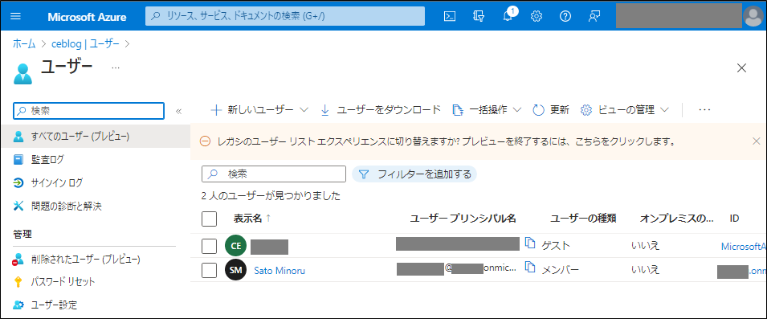The width and height of the screenshot is (767, 319).
Task: Check the box for Sato Minoru
Action: point(210,270)
